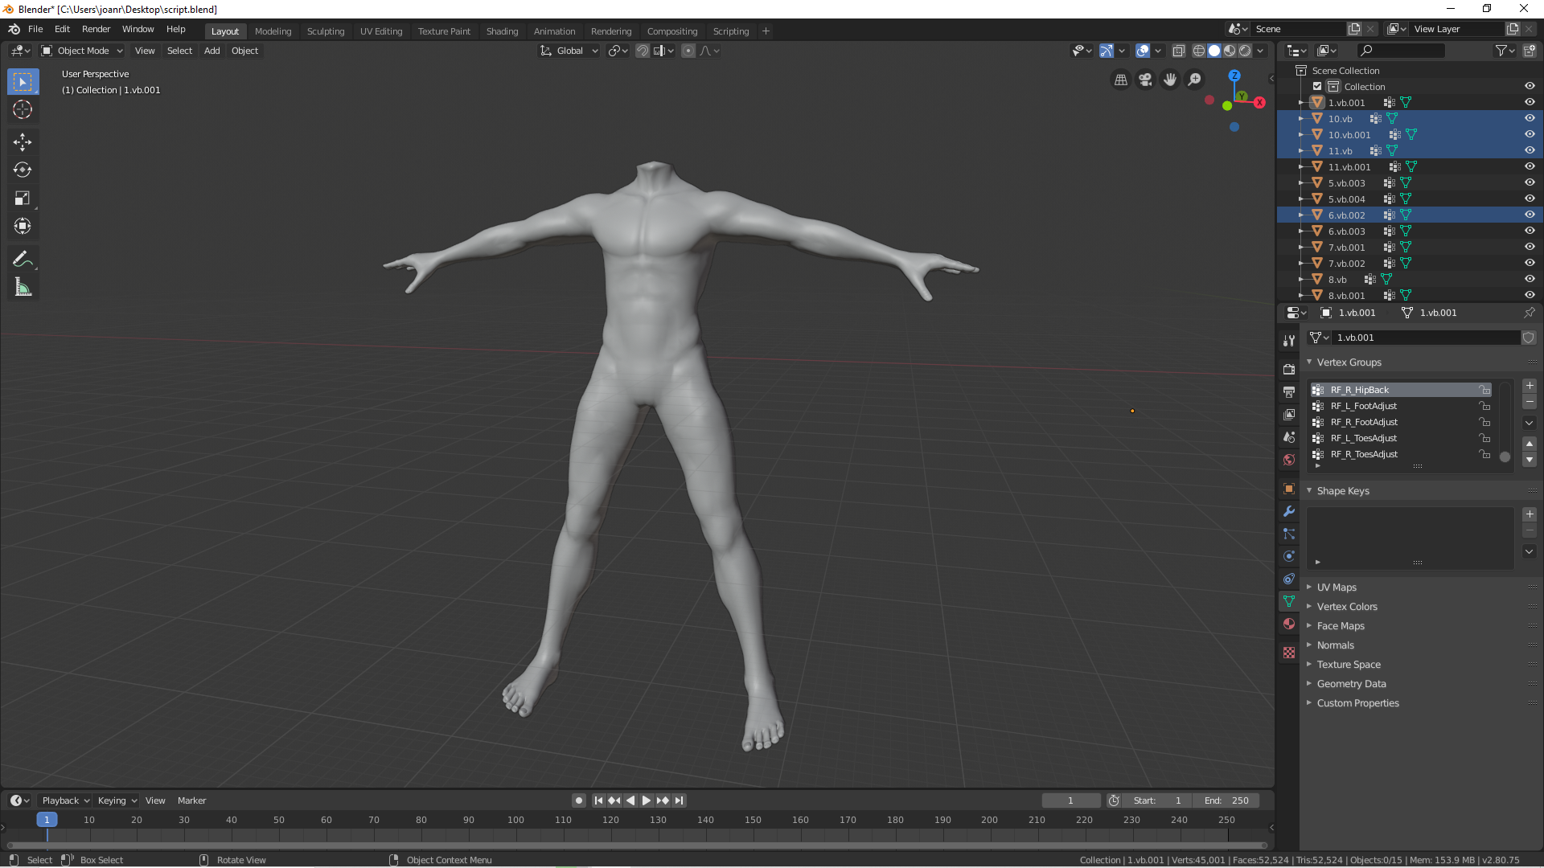This screenshot has height=868, width=1544.
Task: Expand the UV Maps panel
Action: 1337,588
